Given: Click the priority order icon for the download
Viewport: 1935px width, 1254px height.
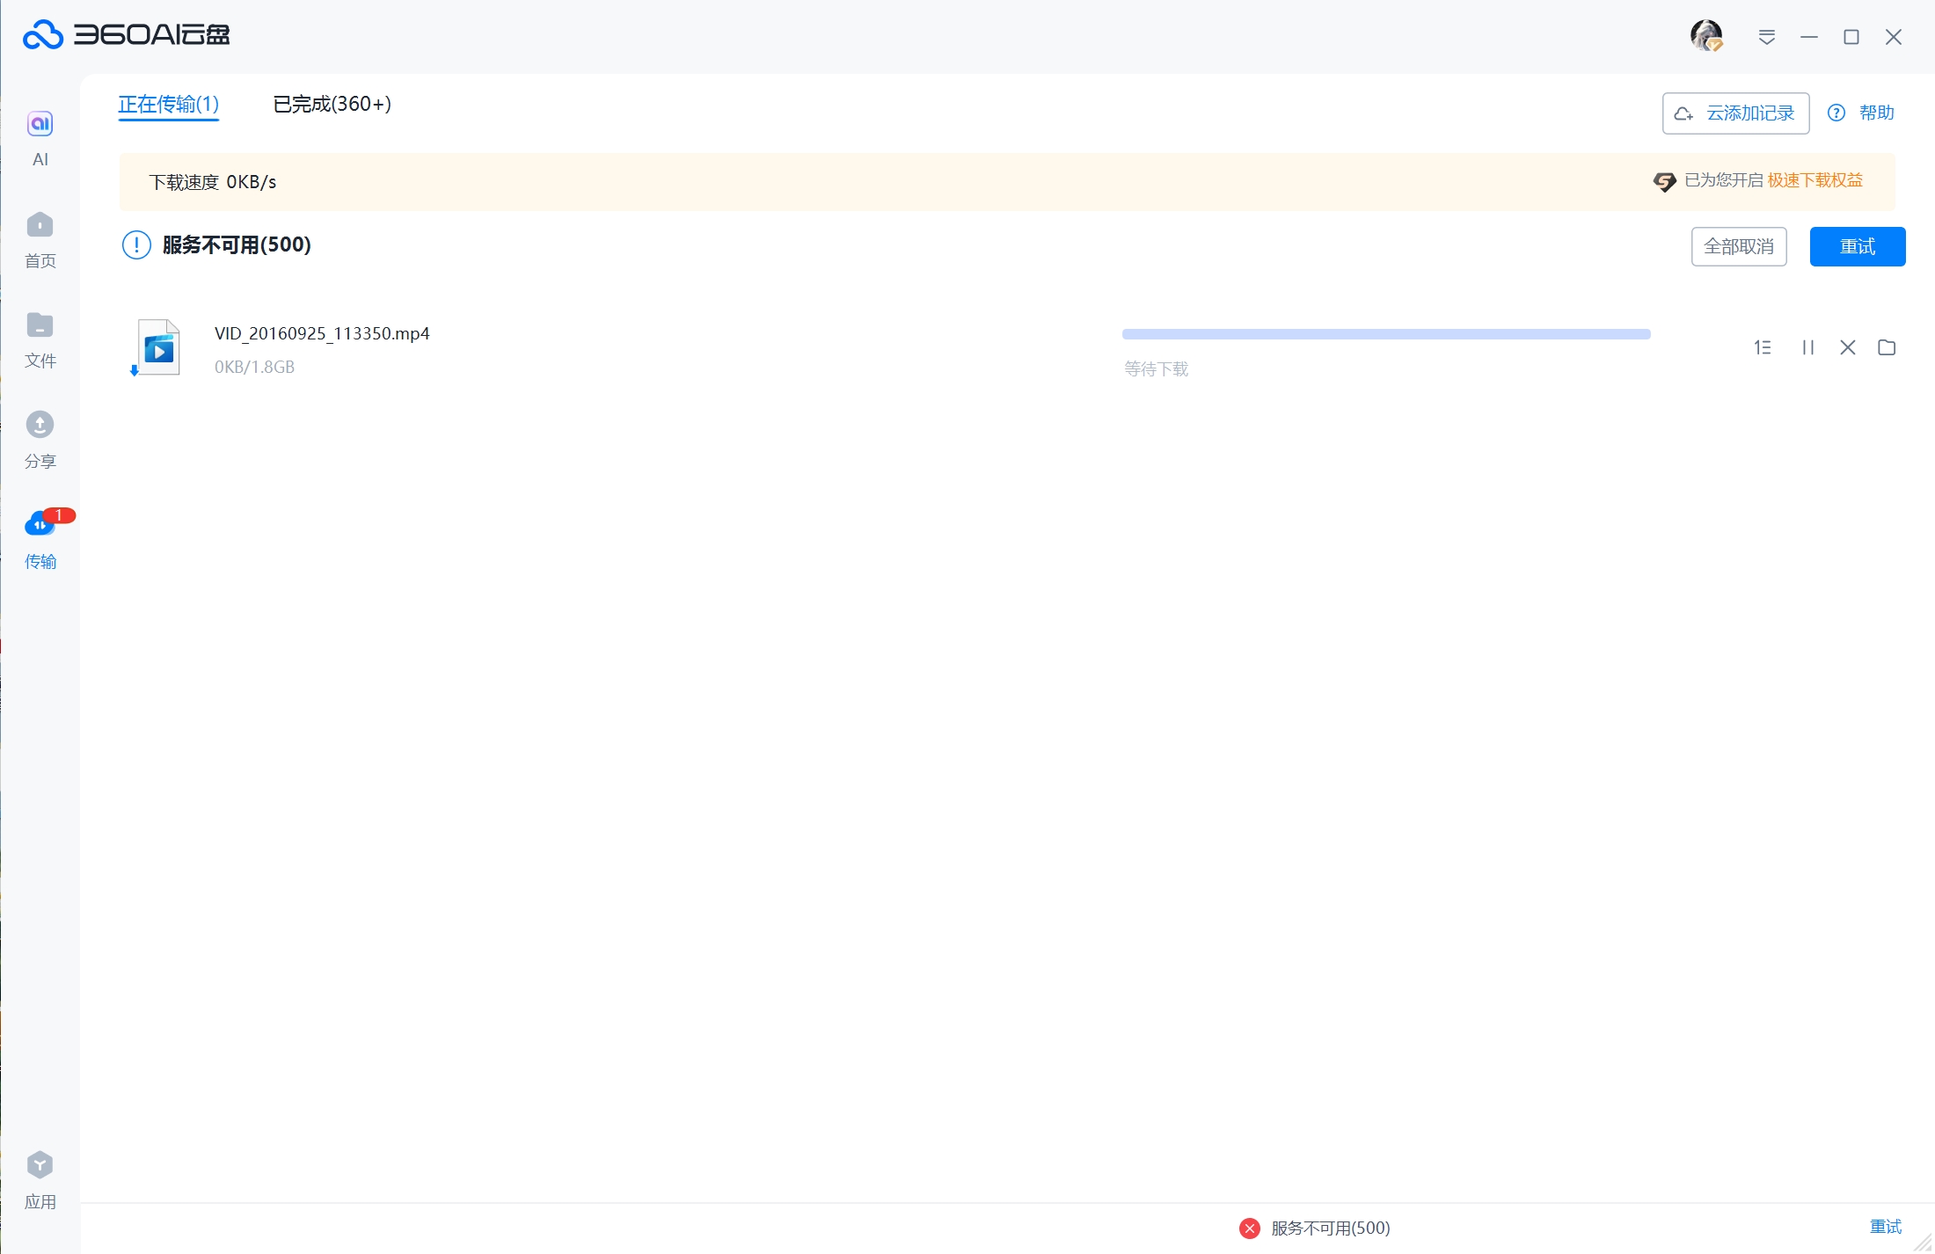Looking at the screenshot, I should coord(1762,347).
